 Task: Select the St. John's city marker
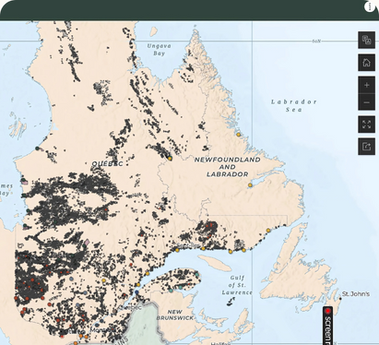340,299
